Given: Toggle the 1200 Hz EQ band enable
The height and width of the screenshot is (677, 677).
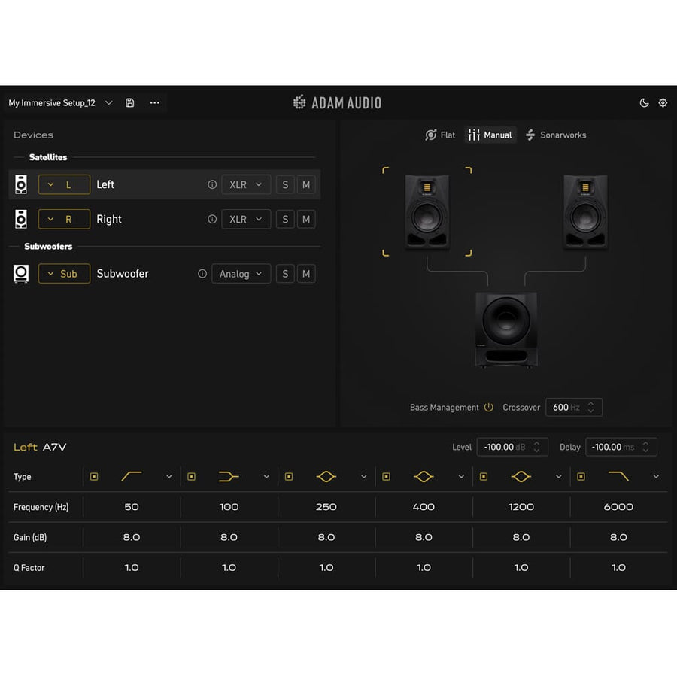Looking at the screenshot, I should [484, 477].
